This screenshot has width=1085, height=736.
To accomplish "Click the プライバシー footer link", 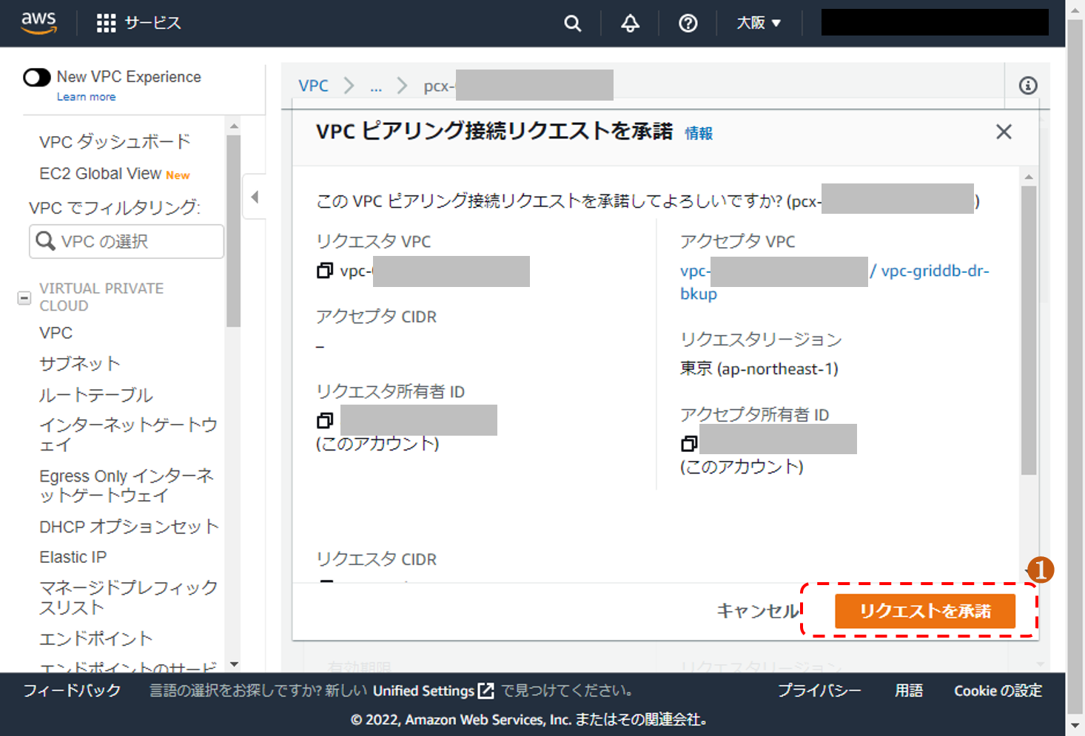I will [819, 691].
